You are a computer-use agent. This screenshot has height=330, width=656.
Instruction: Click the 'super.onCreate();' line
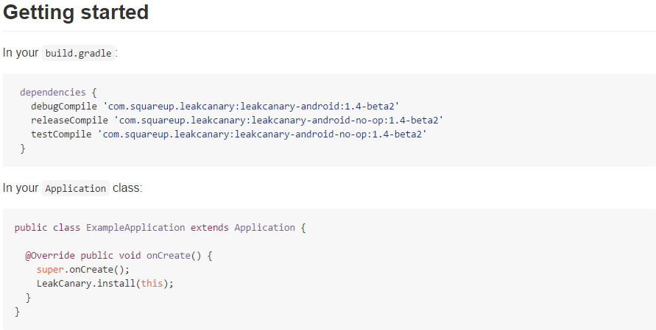(x=83, y=270)
